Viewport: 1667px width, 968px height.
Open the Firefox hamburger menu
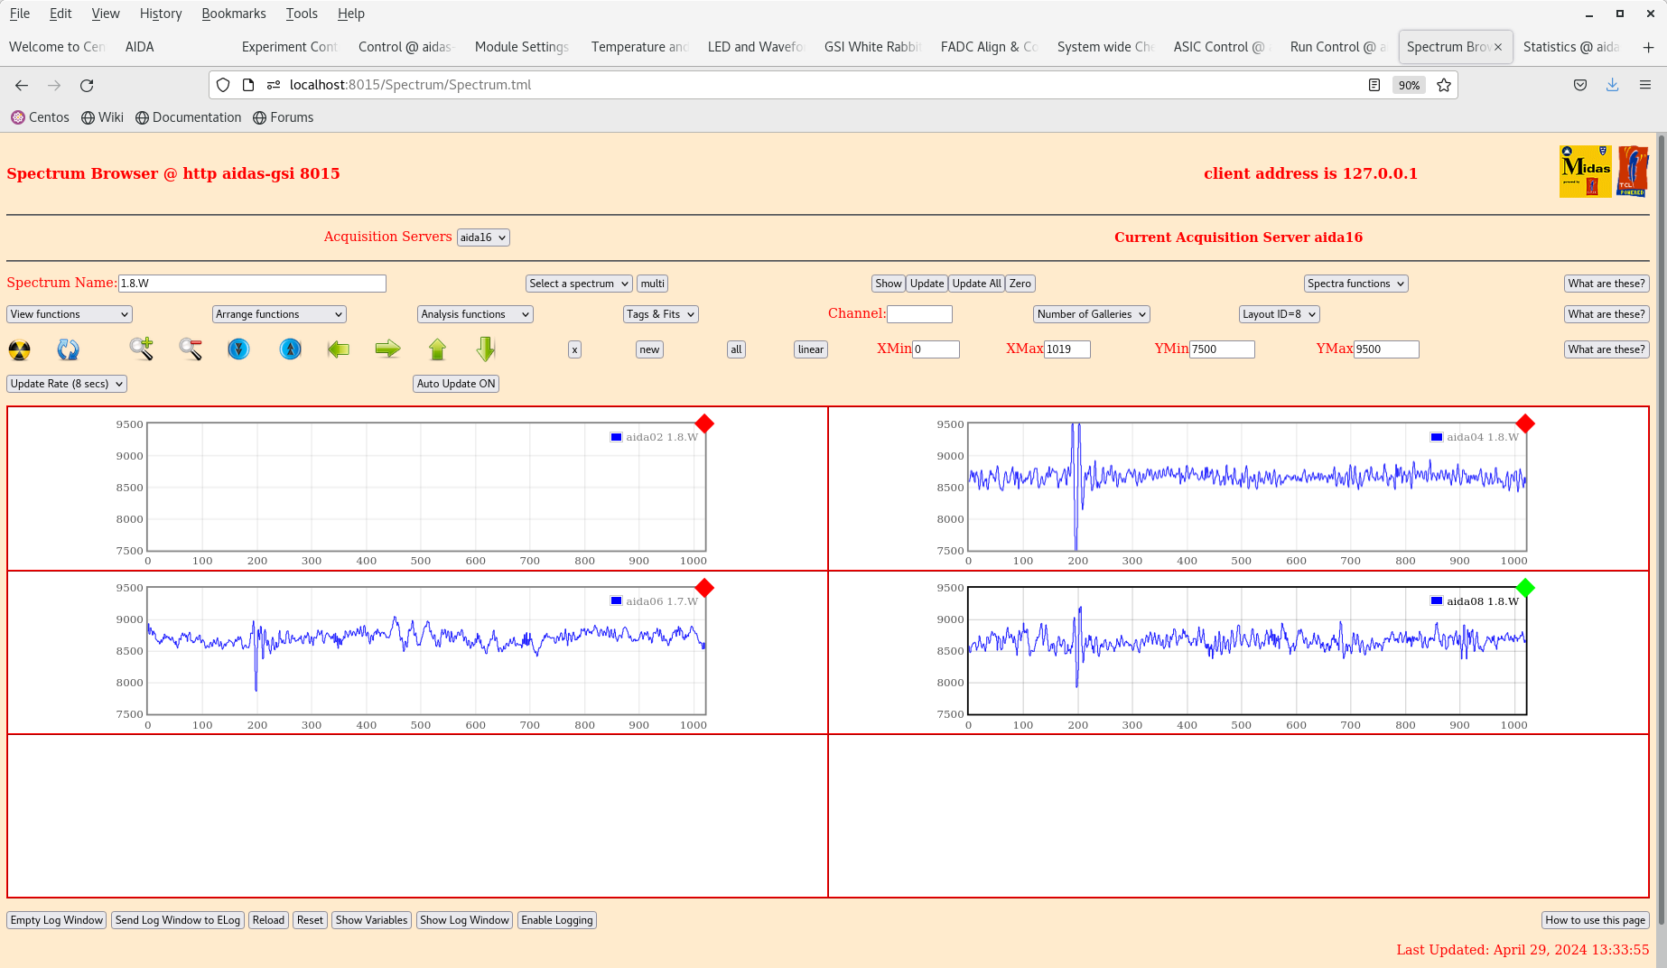pyautogui.click(x=1645, y=85)
